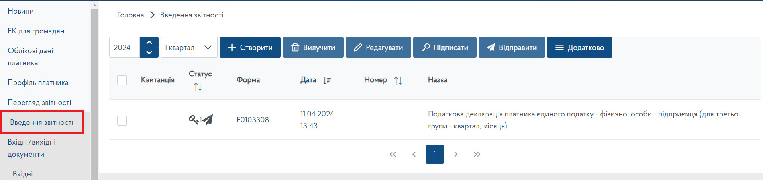Click the Дата column header label

click(308, 80)
